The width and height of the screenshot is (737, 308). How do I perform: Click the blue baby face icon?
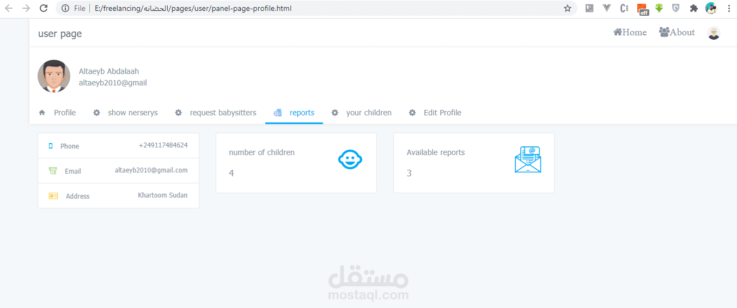coord(350,159)
